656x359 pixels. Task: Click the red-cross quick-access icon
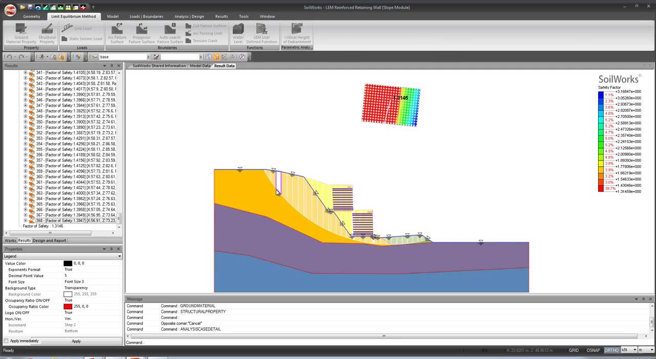[83, 7]
